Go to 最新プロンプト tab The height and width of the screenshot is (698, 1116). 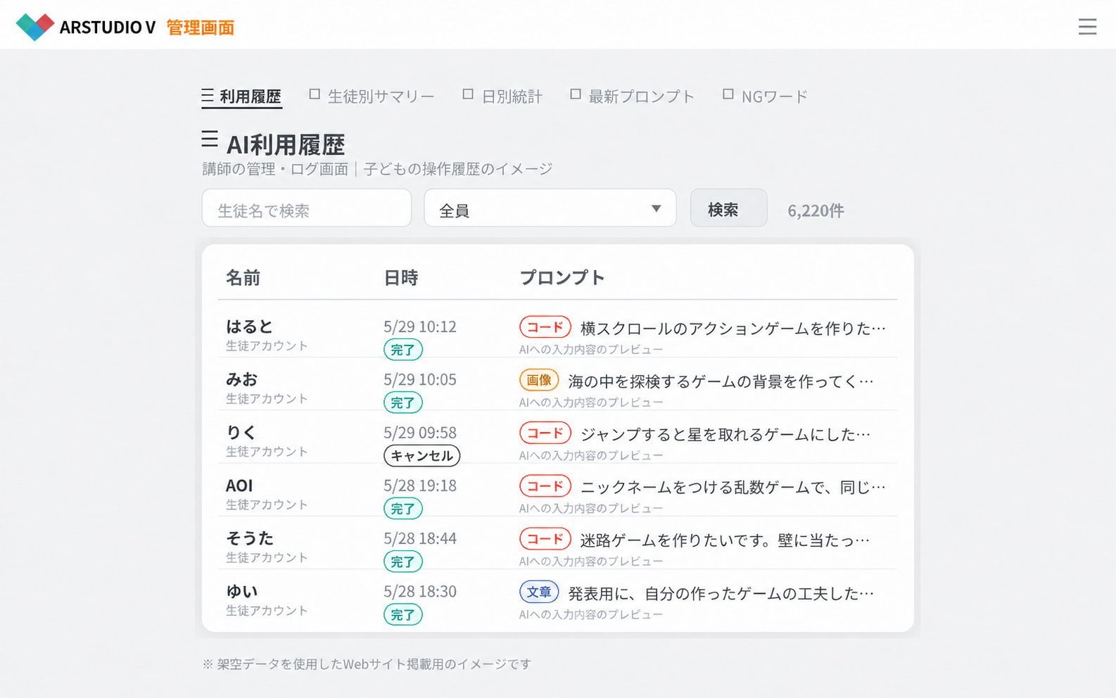click(632, 96)
